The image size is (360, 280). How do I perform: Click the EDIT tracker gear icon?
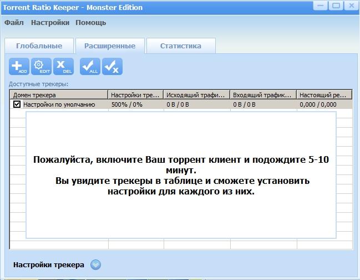[x=42, y=67]
